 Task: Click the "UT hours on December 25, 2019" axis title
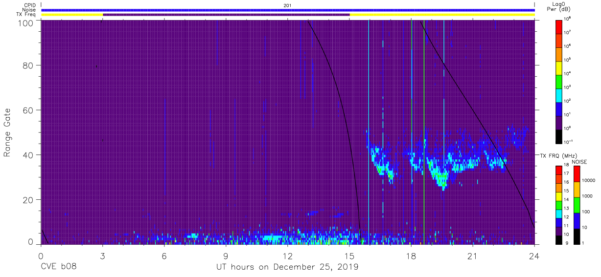288,267
